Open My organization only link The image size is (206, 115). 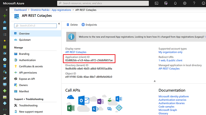(x=170, y=52)
